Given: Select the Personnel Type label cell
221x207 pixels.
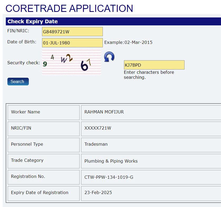Looking at the screenshot, I should 44,144.
